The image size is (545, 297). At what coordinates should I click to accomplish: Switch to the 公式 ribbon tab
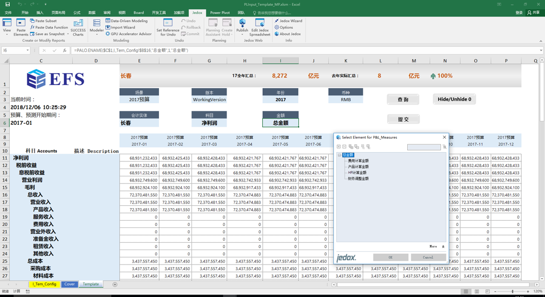(77, 12)
